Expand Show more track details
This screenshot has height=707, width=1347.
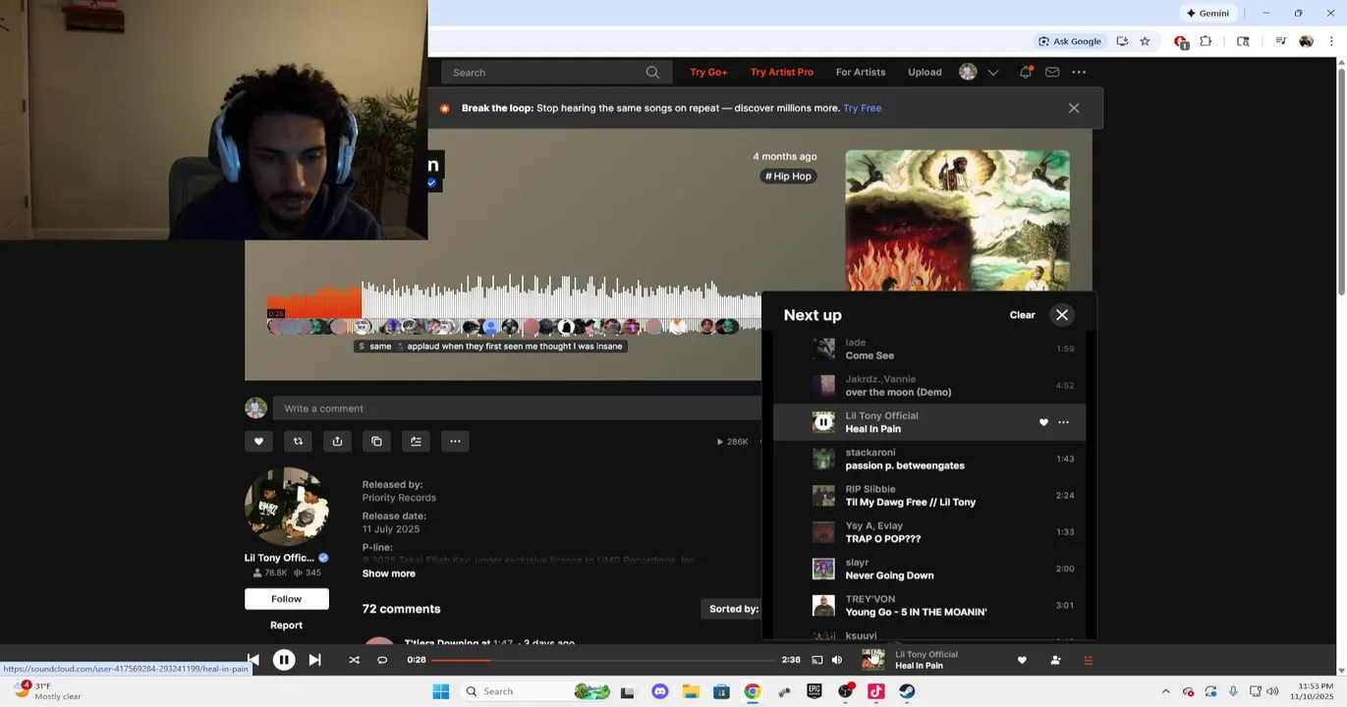coord(388,573)
